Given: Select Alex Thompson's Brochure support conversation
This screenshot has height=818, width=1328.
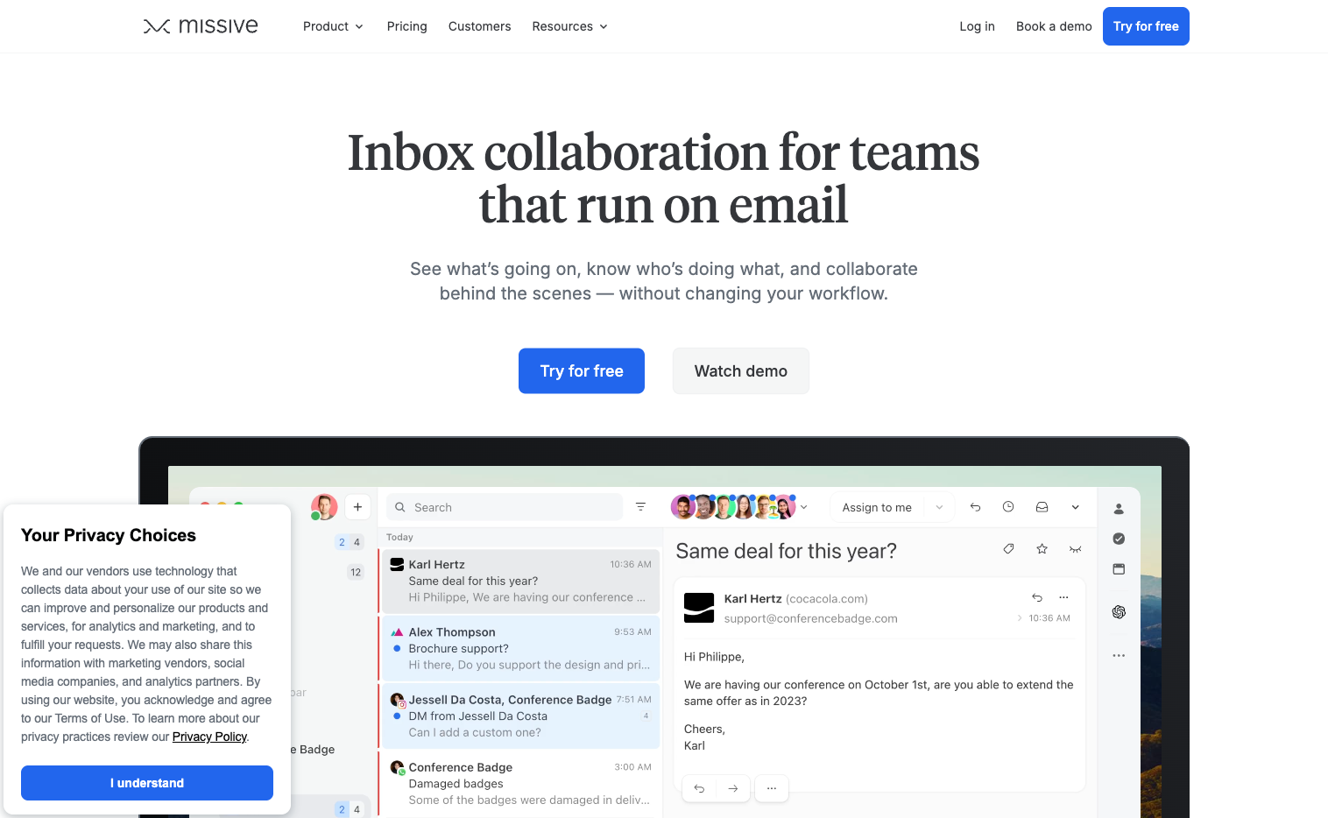Looking at the screenshot, I should [x=520, y=648].
